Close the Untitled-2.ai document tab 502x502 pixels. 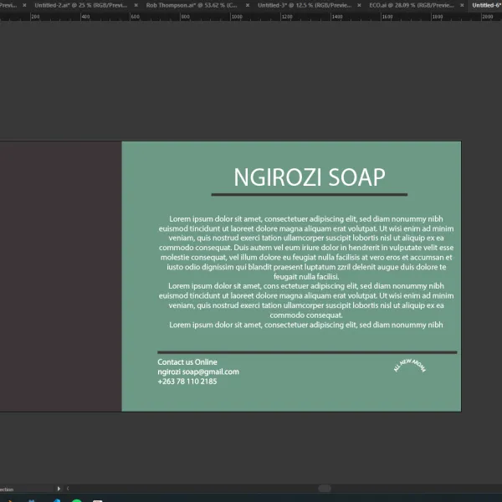(136, 5)
